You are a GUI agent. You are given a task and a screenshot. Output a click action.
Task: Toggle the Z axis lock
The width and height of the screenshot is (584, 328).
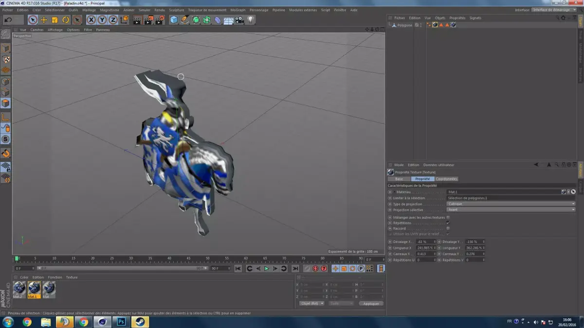(x=113, y=20)
